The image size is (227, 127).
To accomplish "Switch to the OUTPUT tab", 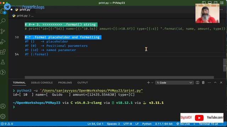I will [x=83, y=83].
